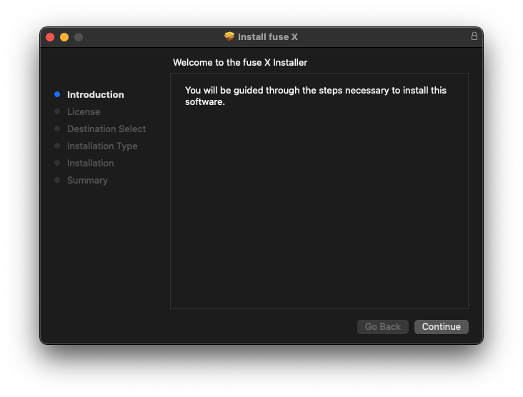Screen dimensions: 523x397
Task: Click the gray bullet beside License
Action: click(x=57, y=111)
